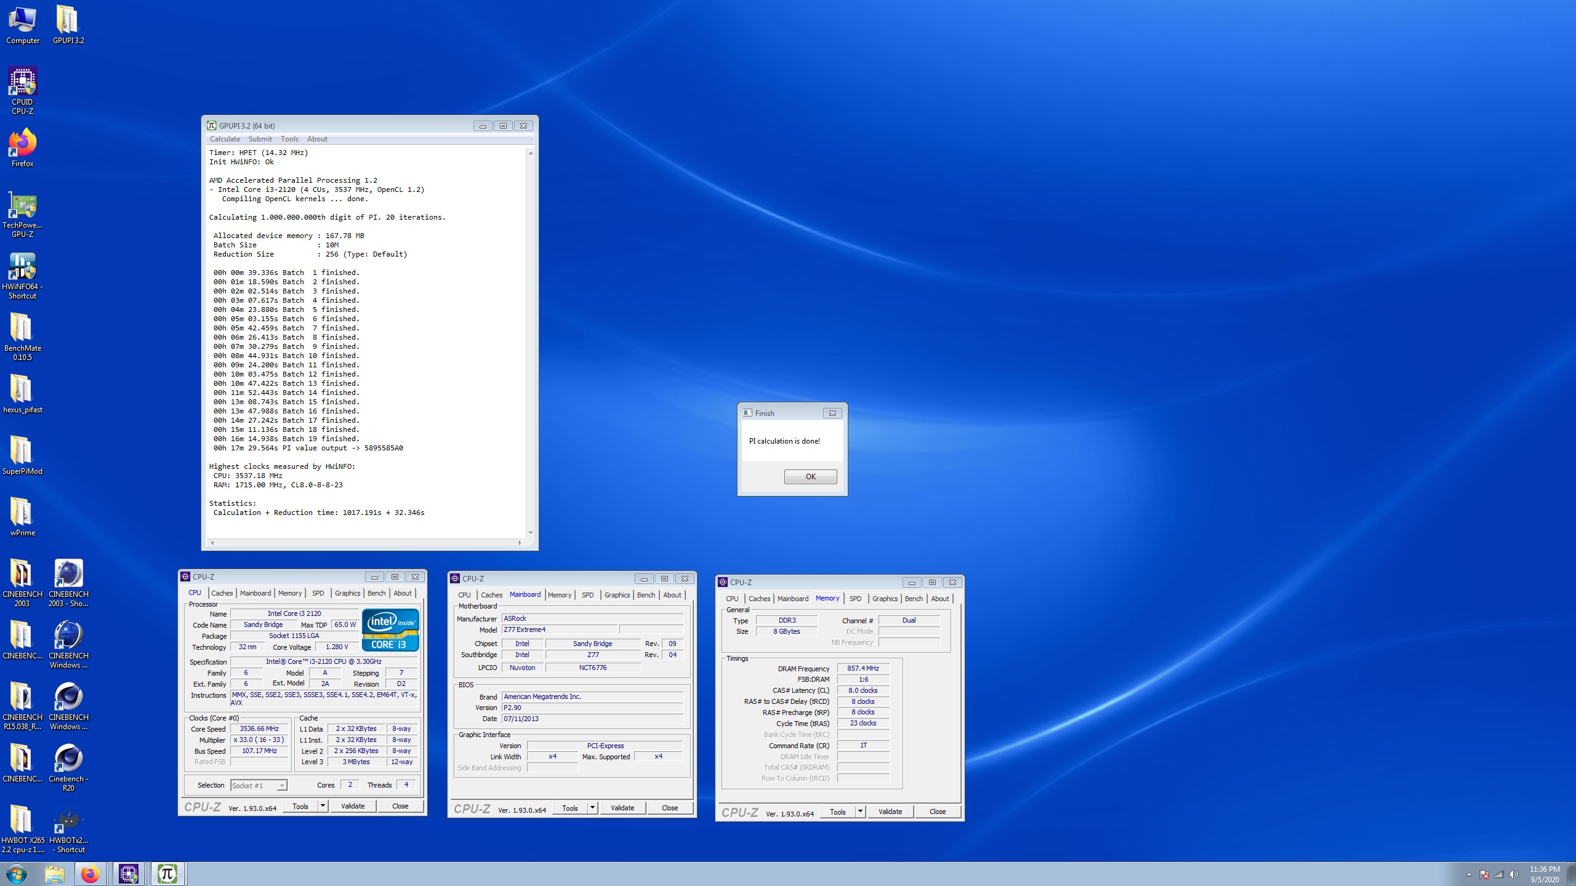Switch to GPUPI taskbar button
The image size is (1576, 886).
click(167, 874)
